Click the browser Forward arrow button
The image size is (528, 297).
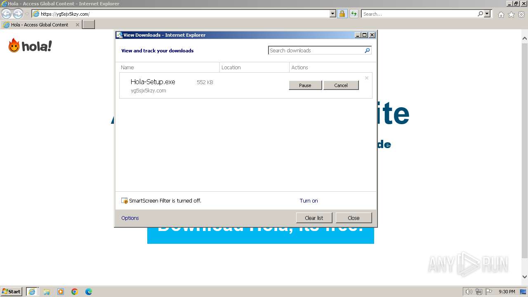(18, 14)
